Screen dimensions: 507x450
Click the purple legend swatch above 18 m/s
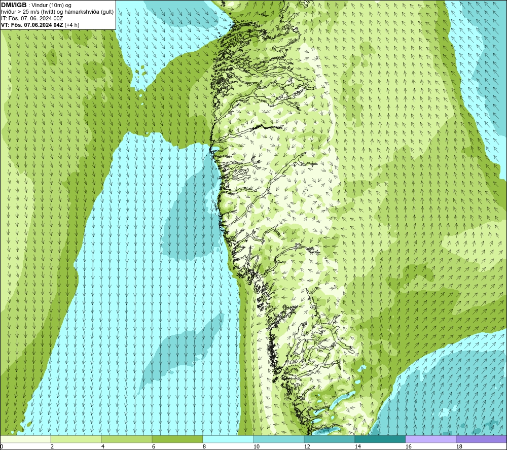481,439
